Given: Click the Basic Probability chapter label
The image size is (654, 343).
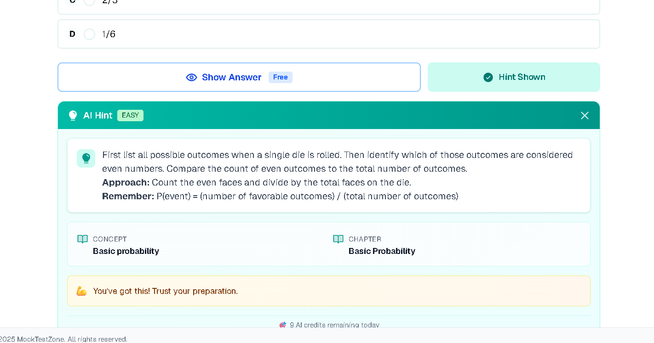Looking at the screenshot, I should pos(382,251).
